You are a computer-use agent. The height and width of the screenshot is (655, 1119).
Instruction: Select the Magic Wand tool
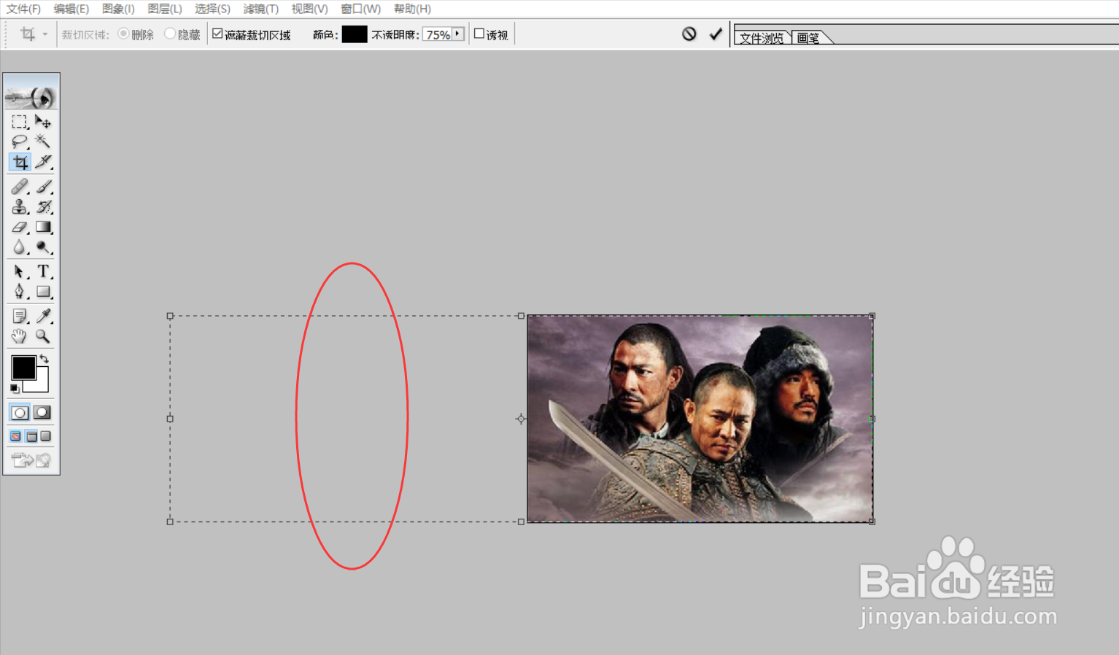coord(43,142)
